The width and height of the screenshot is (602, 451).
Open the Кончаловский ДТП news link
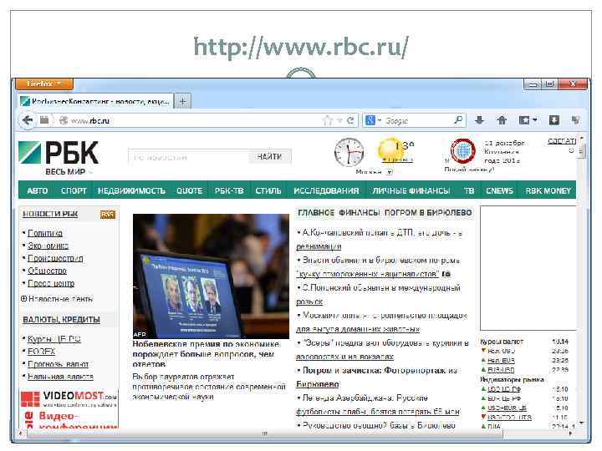(x=380, y=240)
